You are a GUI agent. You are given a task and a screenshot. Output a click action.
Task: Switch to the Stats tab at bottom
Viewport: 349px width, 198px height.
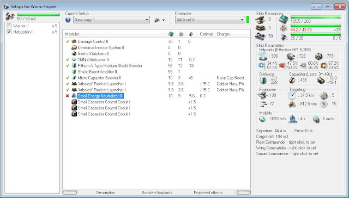click(x=244, y=193)
